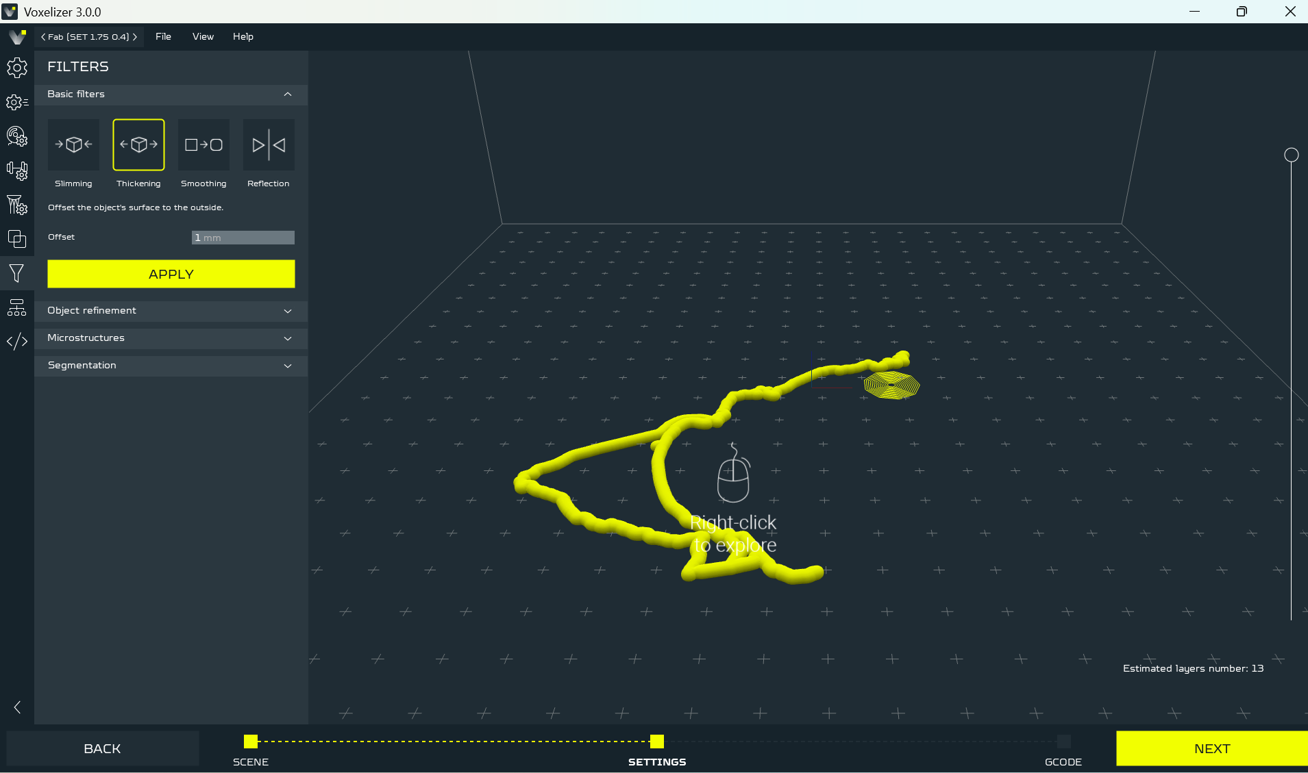Select the Thickening filter icon

click(138, 144)
